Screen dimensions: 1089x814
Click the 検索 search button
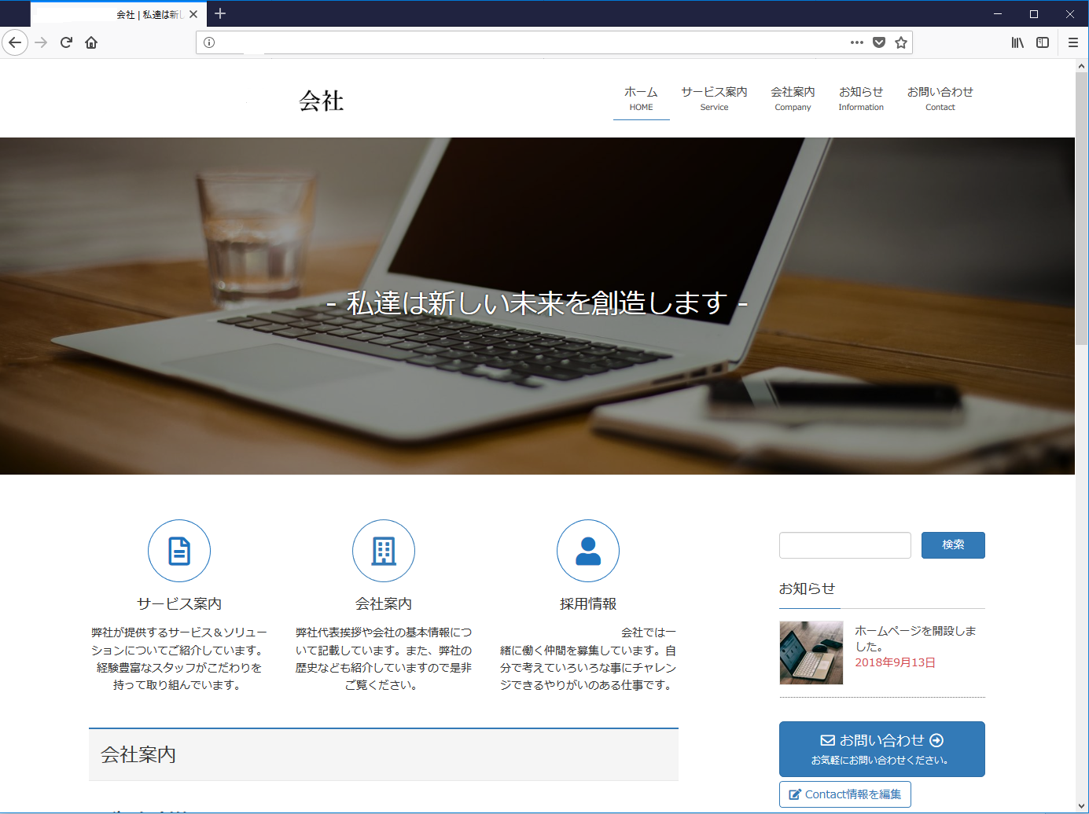coord(953,545)
